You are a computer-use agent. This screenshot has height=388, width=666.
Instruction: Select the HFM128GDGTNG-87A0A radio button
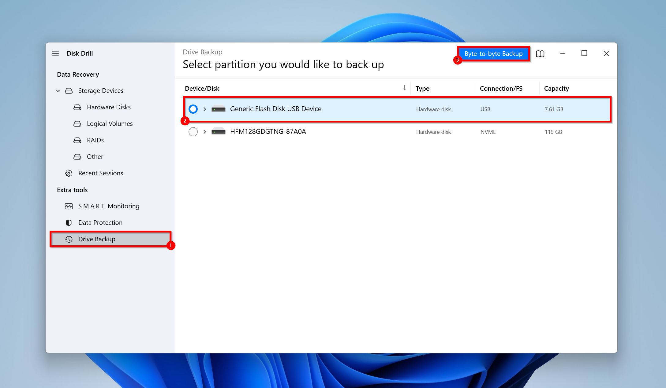[x=193, y=132]
